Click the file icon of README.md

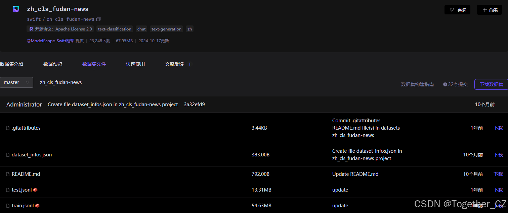(8, 174)
